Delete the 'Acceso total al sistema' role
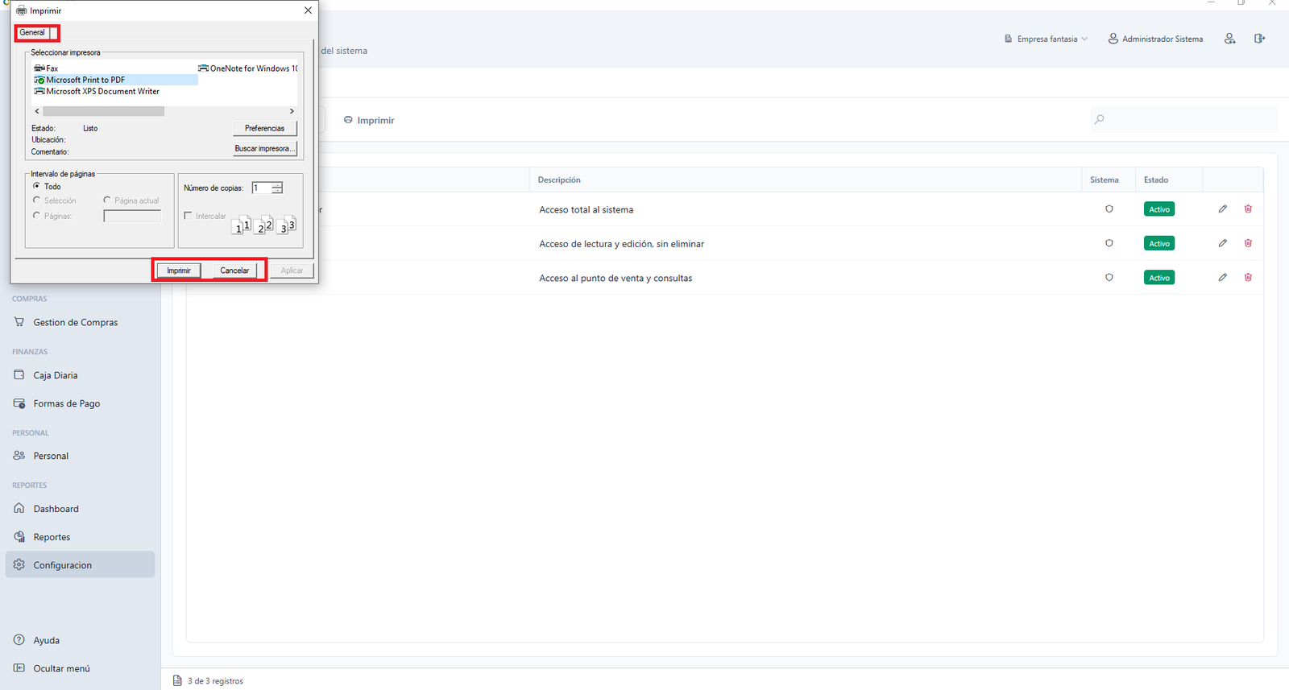 click(1248, 209)
